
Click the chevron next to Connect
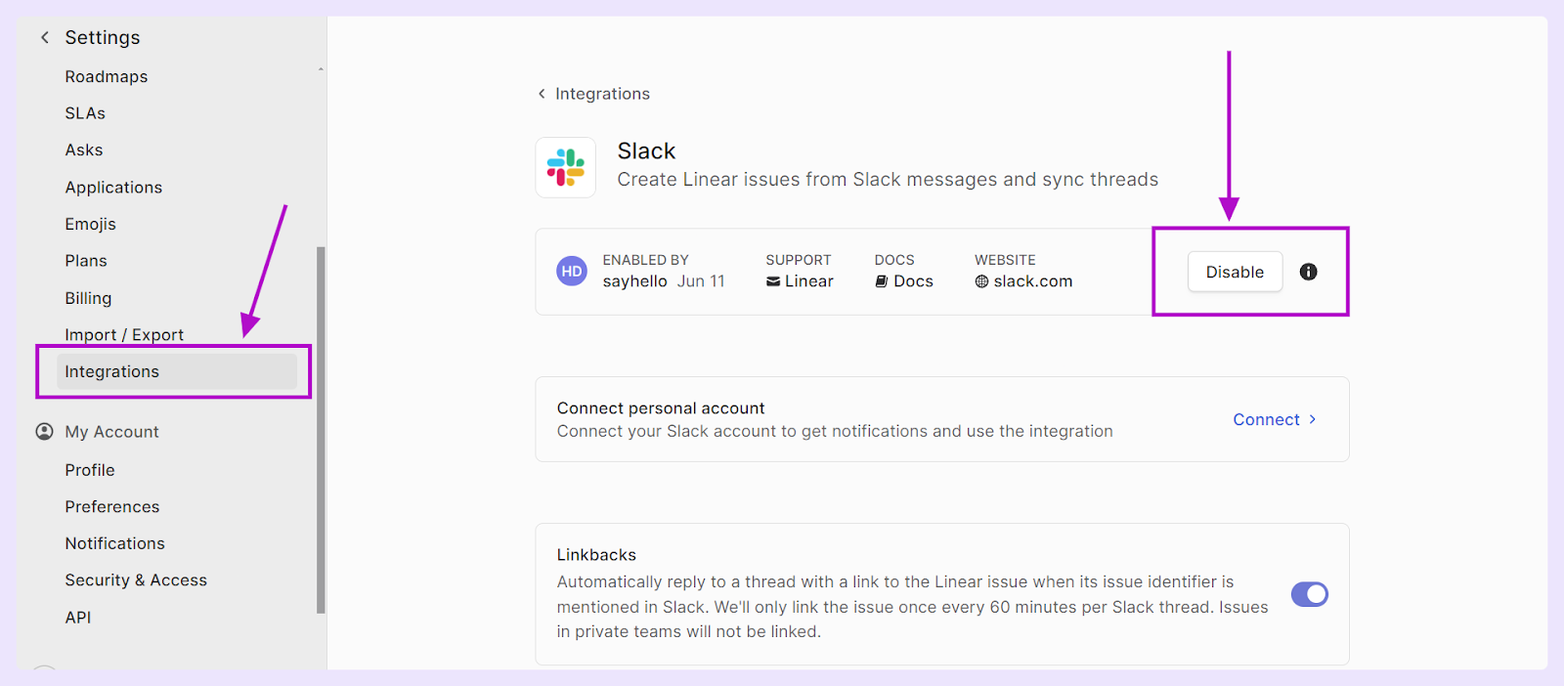1313,419
